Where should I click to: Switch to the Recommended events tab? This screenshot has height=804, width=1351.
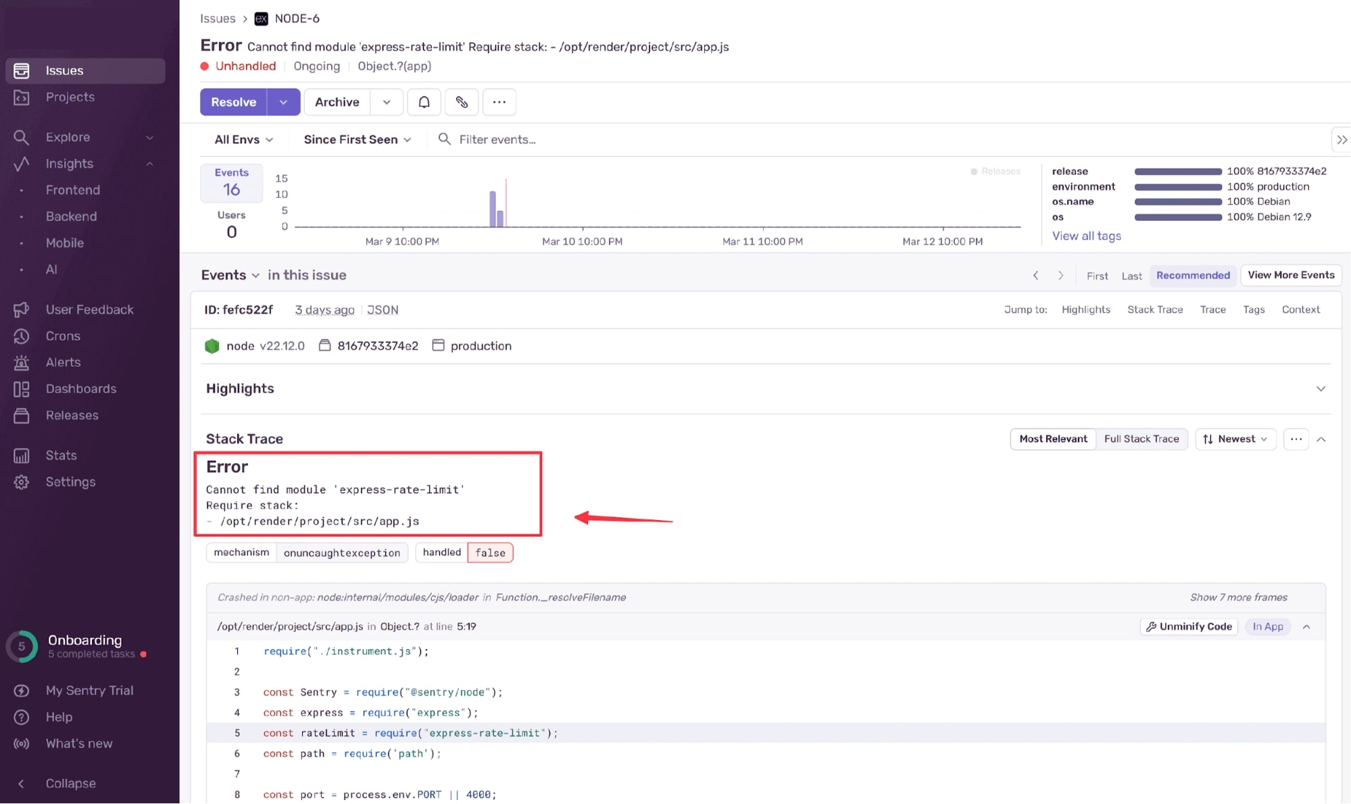(x=1192, y=276)
